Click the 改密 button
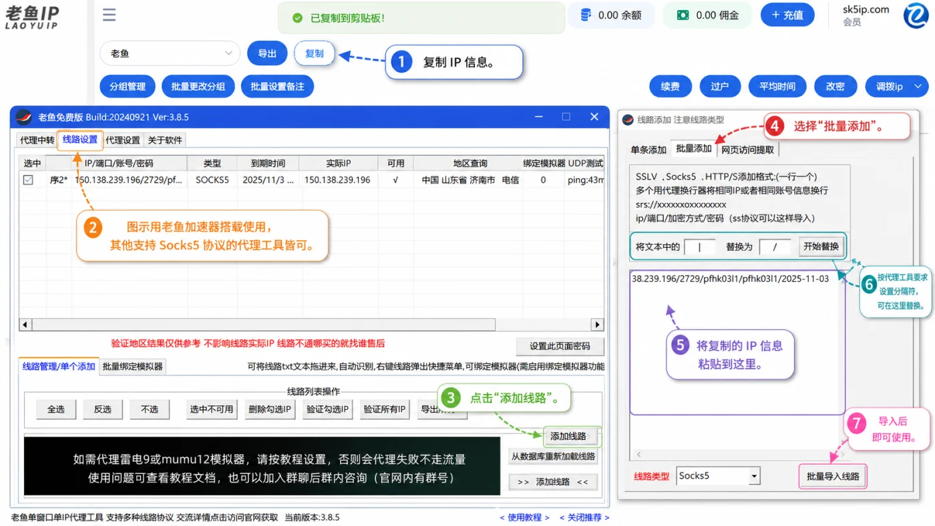 click(x=835, y=86)
